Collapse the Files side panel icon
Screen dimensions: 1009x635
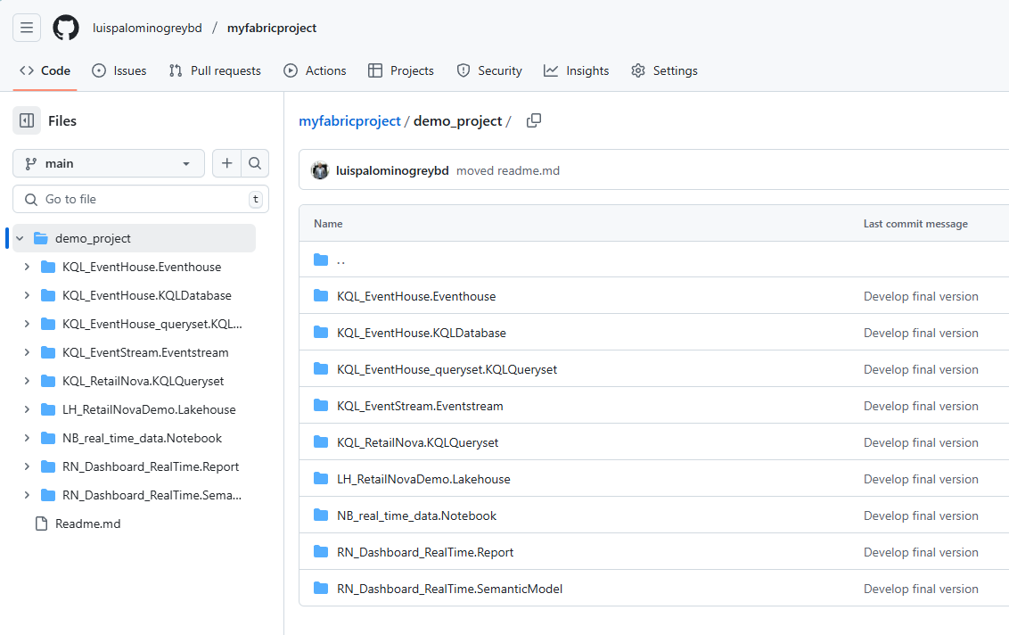pyautogui.click(x=27, y=120)
